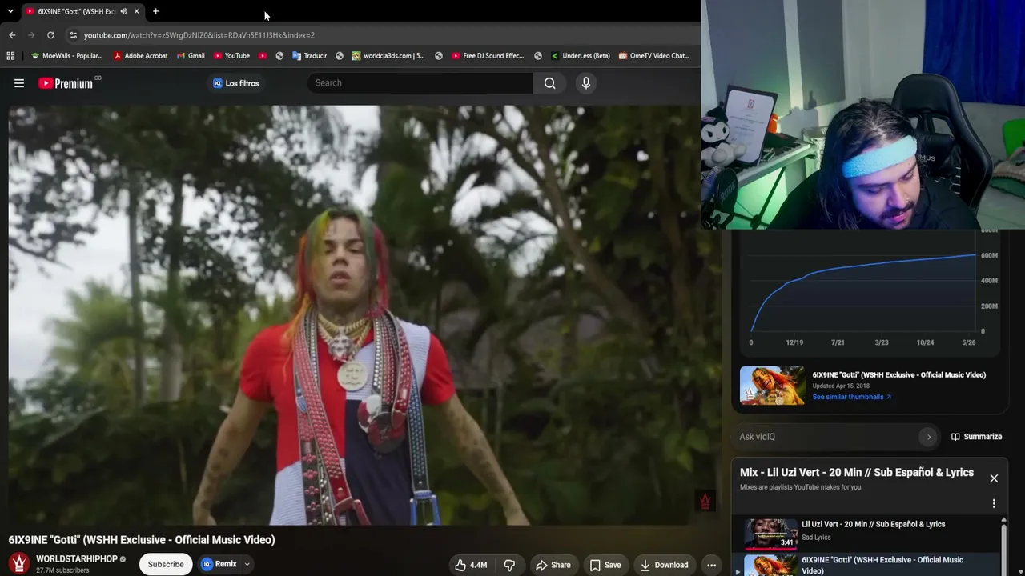This screenshot has height=576, width=1025.
Task: Open the Chrome apps grid shortcut
Action: point(10,56)
